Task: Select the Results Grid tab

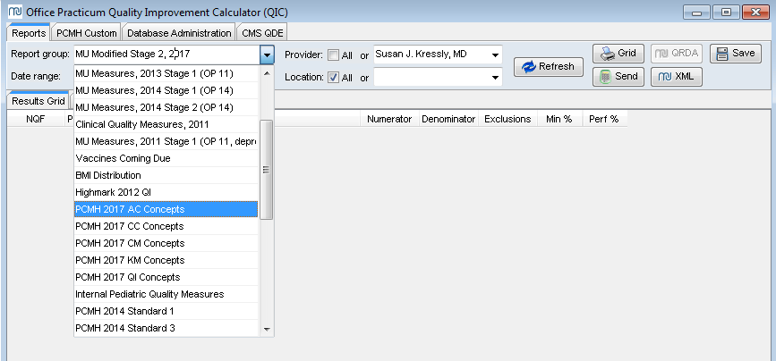Action: tap(38, 101)
